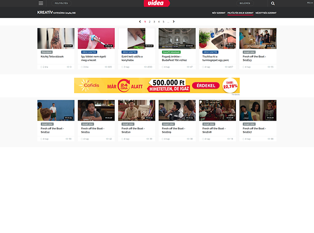Click Origo Gasztro tag on Tisztítsa ki card
This screenshot has height=233, width=314.
210,52
